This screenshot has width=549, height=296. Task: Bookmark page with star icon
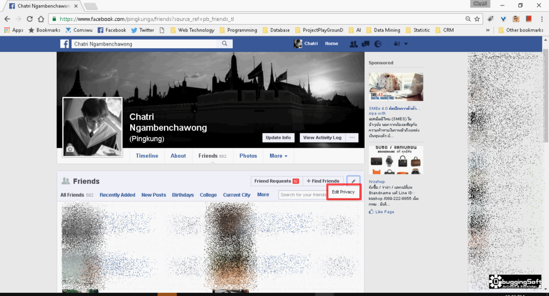coord(477,19)
